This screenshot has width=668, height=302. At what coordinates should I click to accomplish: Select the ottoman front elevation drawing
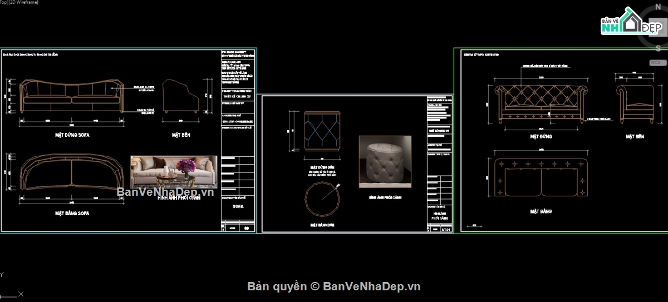click(x=322, y=131)
